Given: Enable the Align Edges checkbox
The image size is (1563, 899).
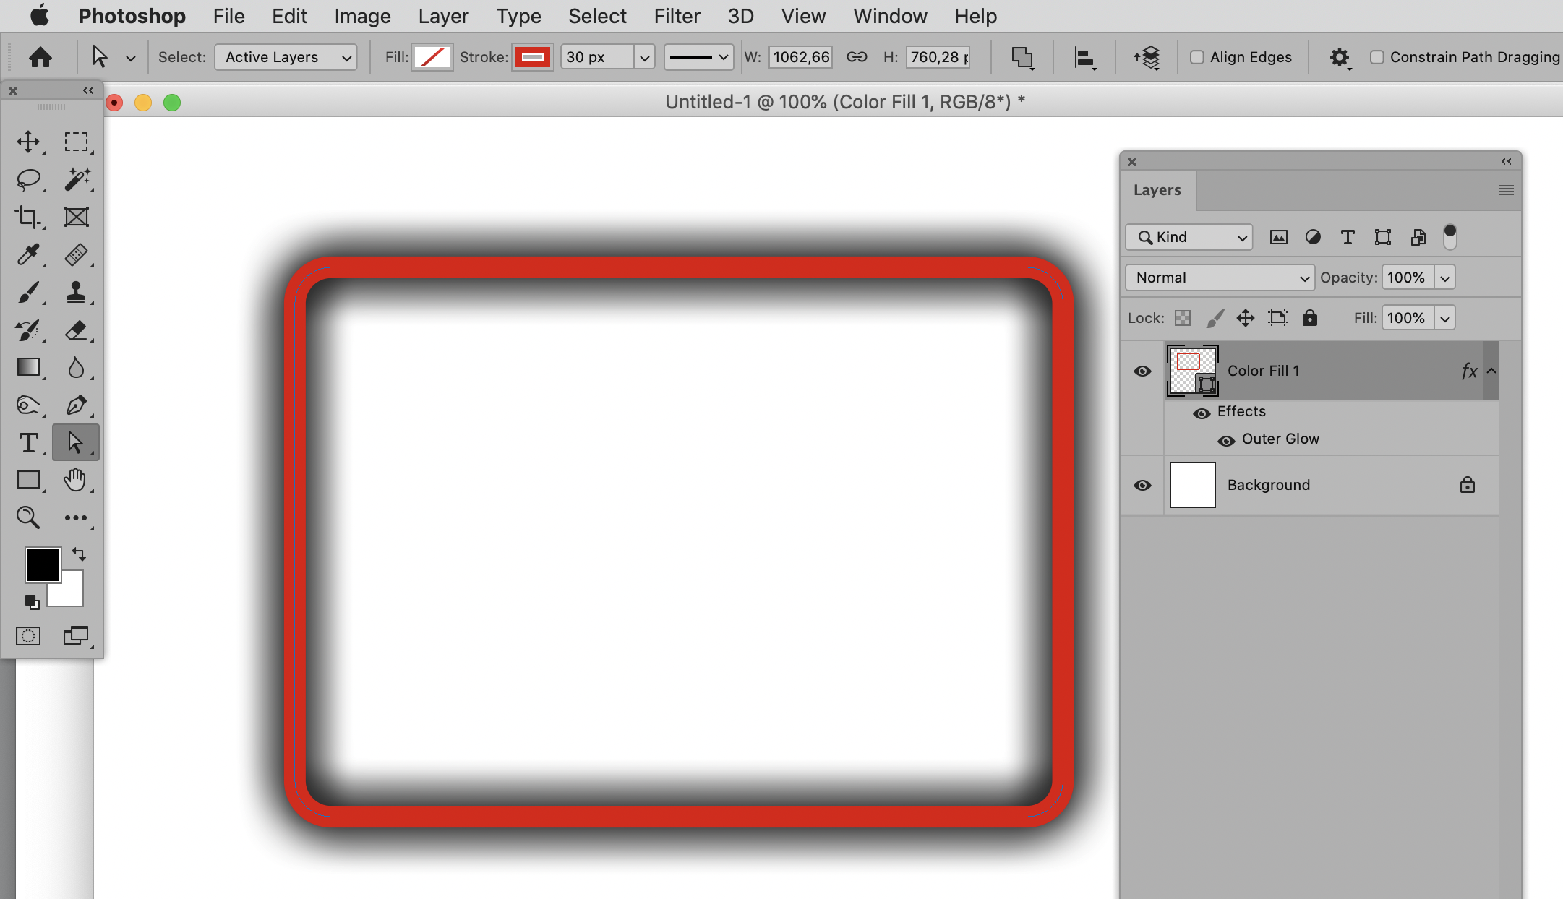Looking at the screenshot, I should coord(1197,57).
